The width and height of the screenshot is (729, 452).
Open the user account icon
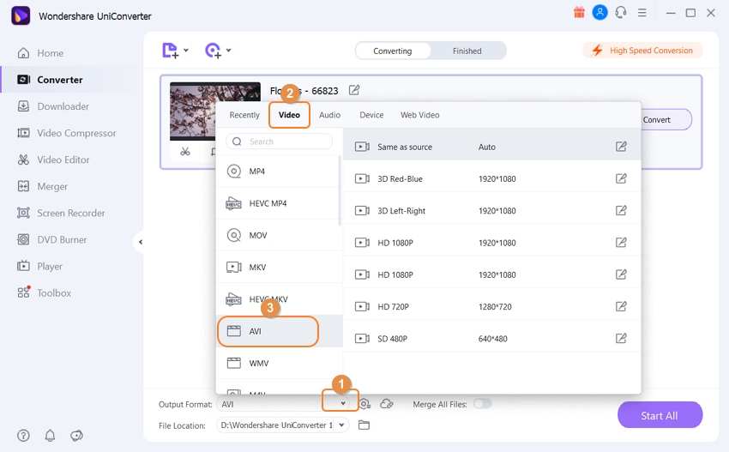[x=599, y=13]
